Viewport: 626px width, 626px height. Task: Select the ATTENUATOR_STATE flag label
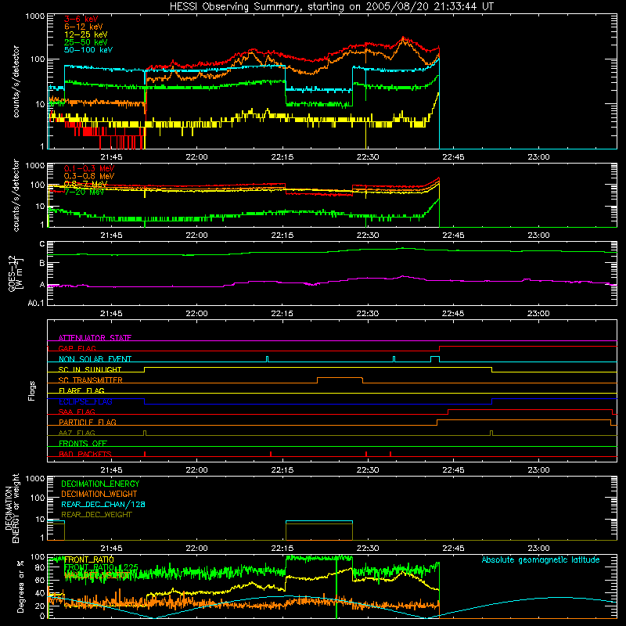pos(95,338)
